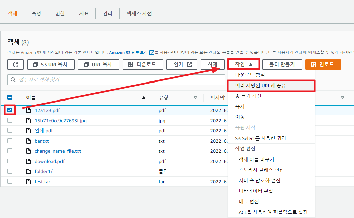354x218 pixels.
Task: Check the test.tar checkbox
Action: tap(10, 181)
